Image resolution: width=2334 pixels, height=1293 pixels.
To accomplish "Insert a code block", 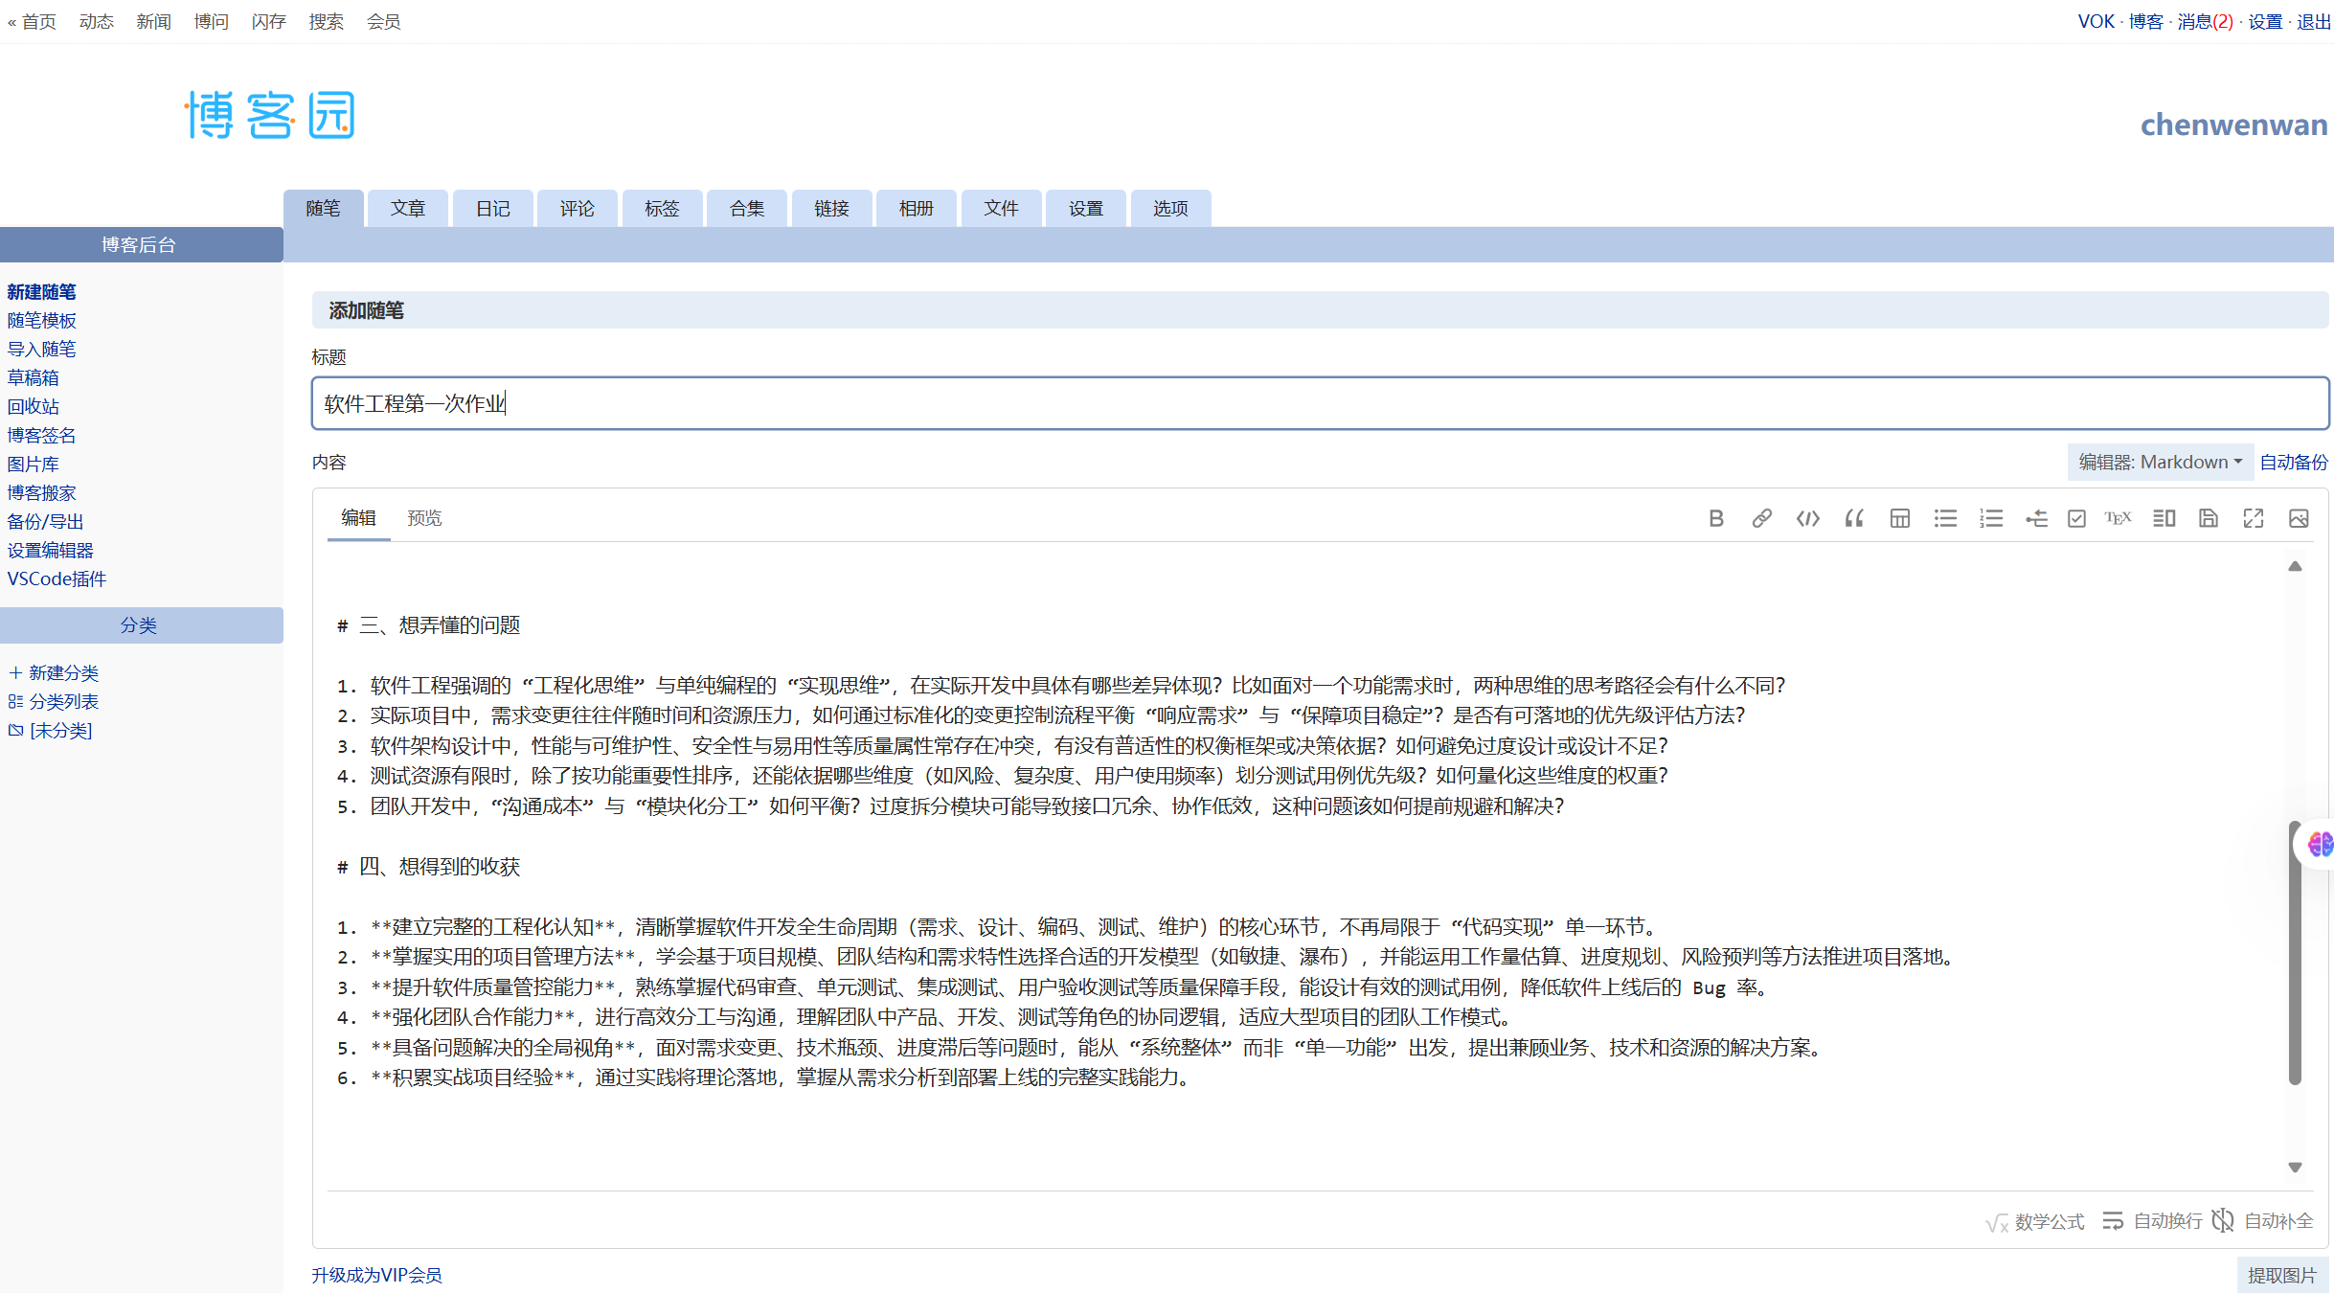I will (1807, 518).
